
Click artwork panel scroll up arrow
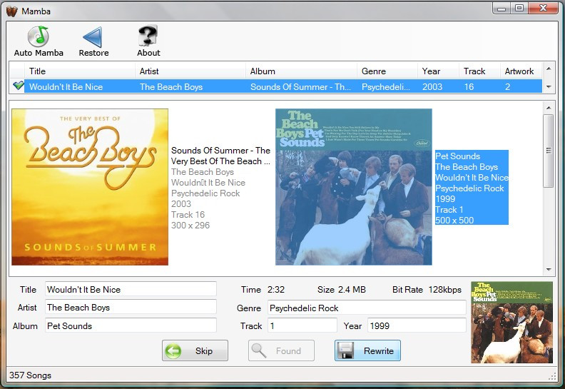click(549, 108)
